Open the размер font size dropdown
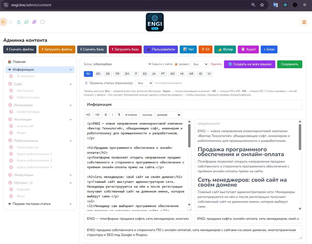The image size is (312, 244). tap(168, 115)
